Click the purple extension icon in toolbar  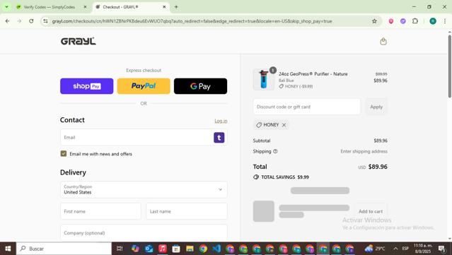click(402, 21)
